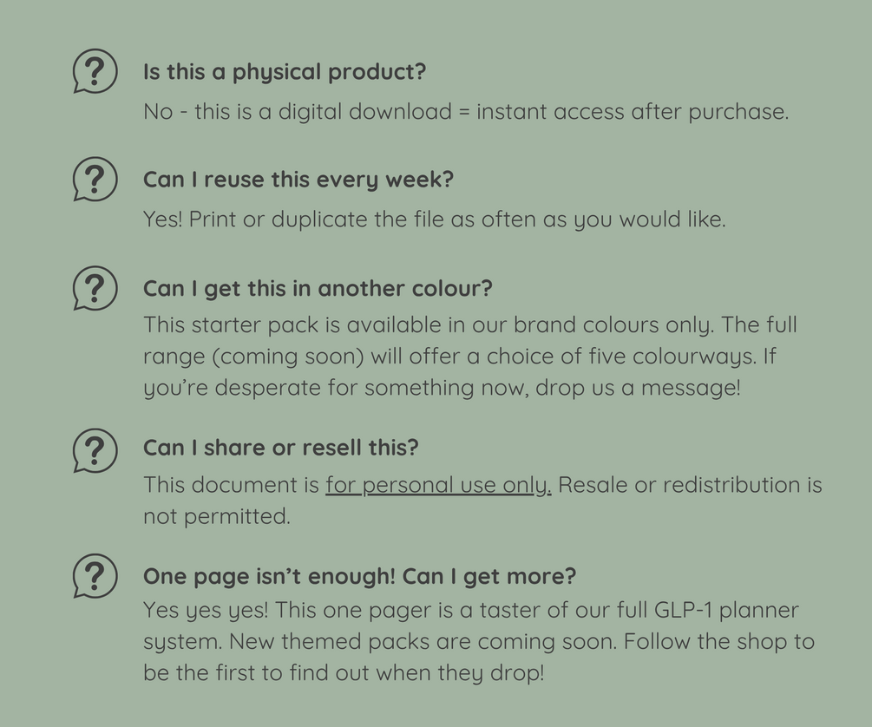The width and height of the screenshot is (872, 727).
Task: Expand the 'Is this a physical product?' question
Action: [x=285, y=71]
